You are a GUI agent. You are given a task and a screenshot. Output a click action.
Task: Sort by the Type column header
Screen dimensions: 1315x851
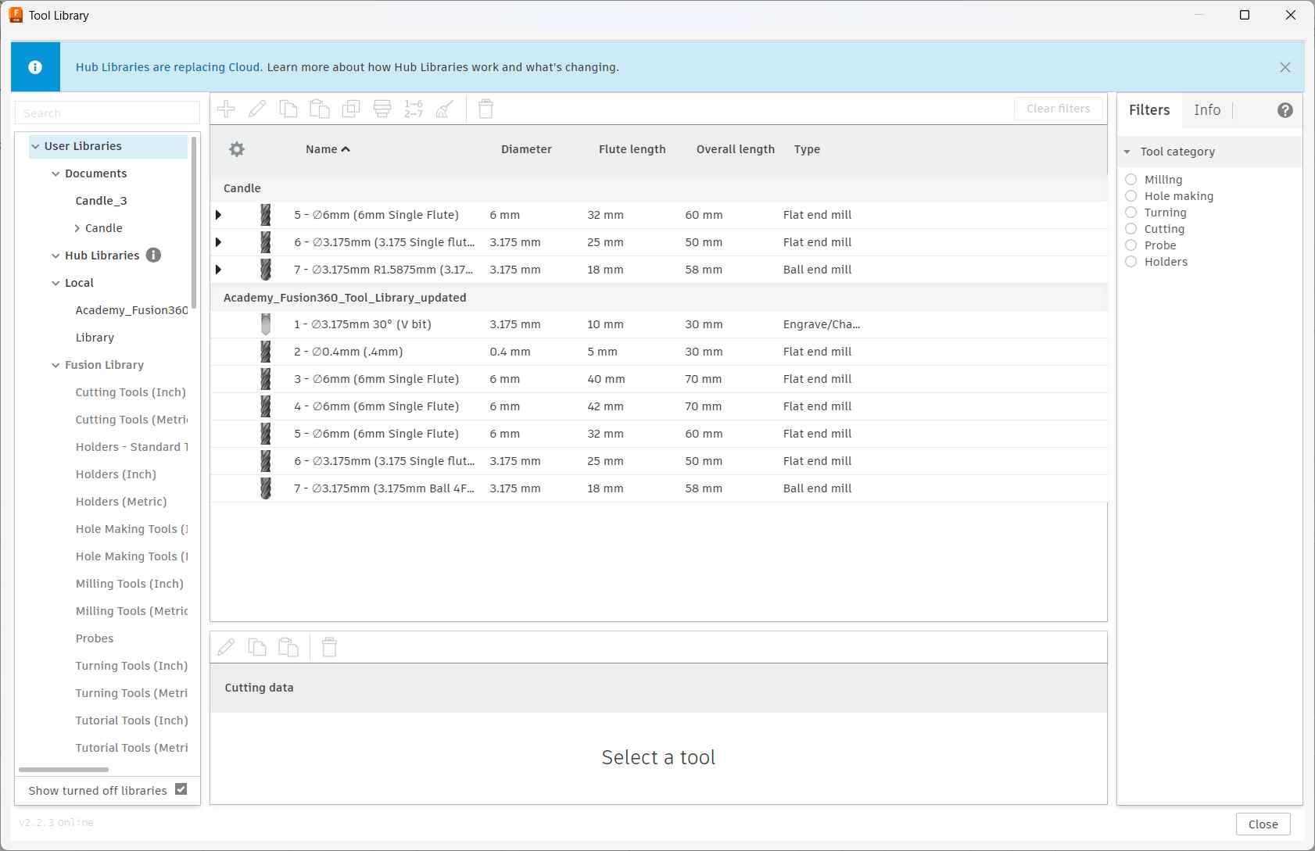(807, 149)
